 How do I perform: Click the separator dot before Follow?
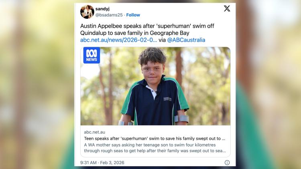pos(124,15)
